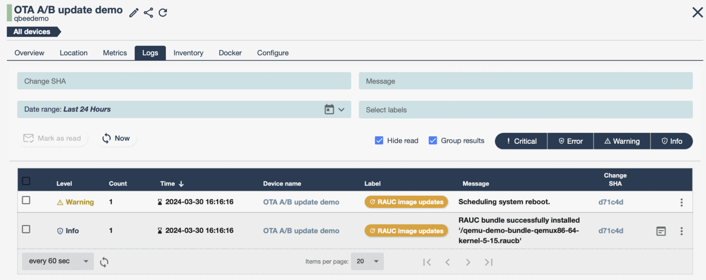Click the Change SHA filter field
The width and height of the screenshot is (706, 280).
pyautogui.click(x=184, y=81)
